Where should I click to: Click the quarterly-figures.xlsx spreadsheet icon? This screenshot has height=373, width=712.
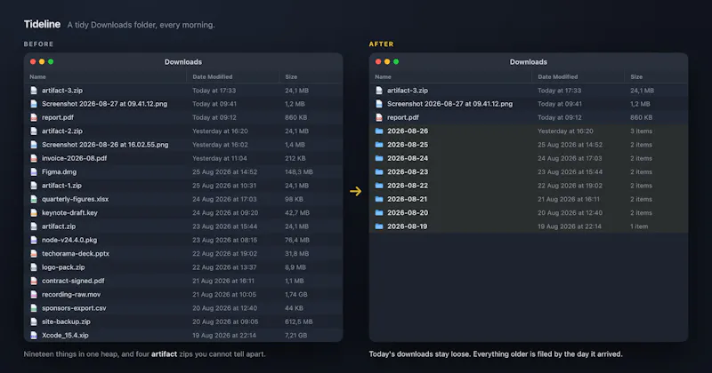34,199
